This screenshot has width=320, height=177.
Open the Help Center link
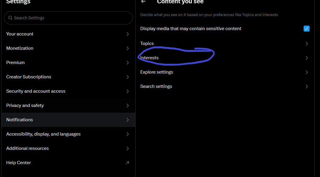click(x=68, y=163)
